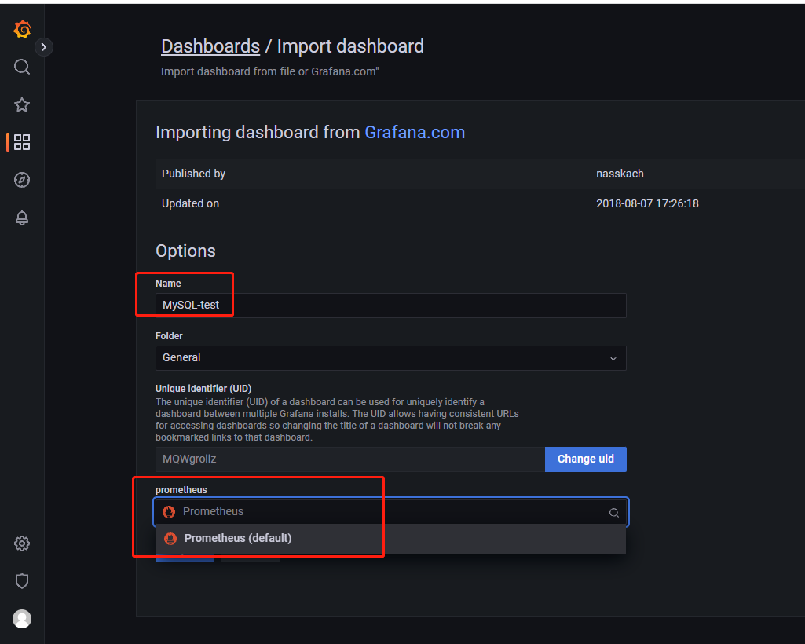Open Alerting bell icon

click(x=21, y=218)
